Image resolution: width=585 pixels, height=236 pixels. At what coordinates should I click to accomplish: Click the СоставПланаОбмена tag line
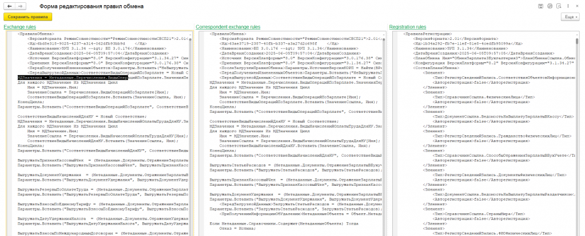(436, 68)
